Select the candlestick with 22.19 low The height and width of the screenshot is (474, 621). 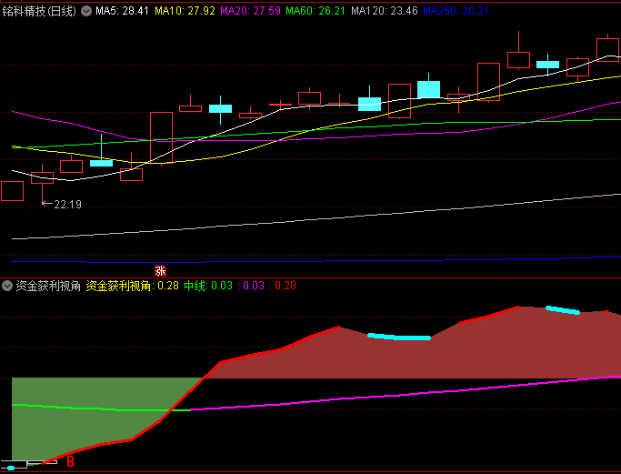coord(42,184)
